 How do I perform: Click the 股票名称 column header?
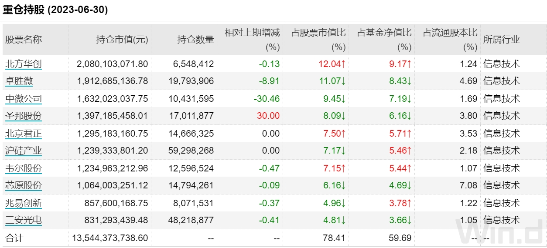24,40
